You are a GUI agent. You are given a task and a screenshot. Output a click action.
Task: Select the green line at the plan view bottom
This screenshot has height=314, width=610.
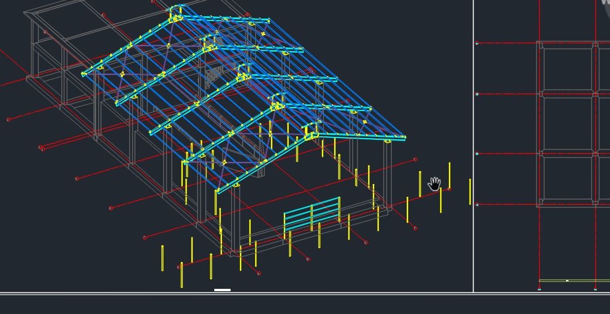574,280
